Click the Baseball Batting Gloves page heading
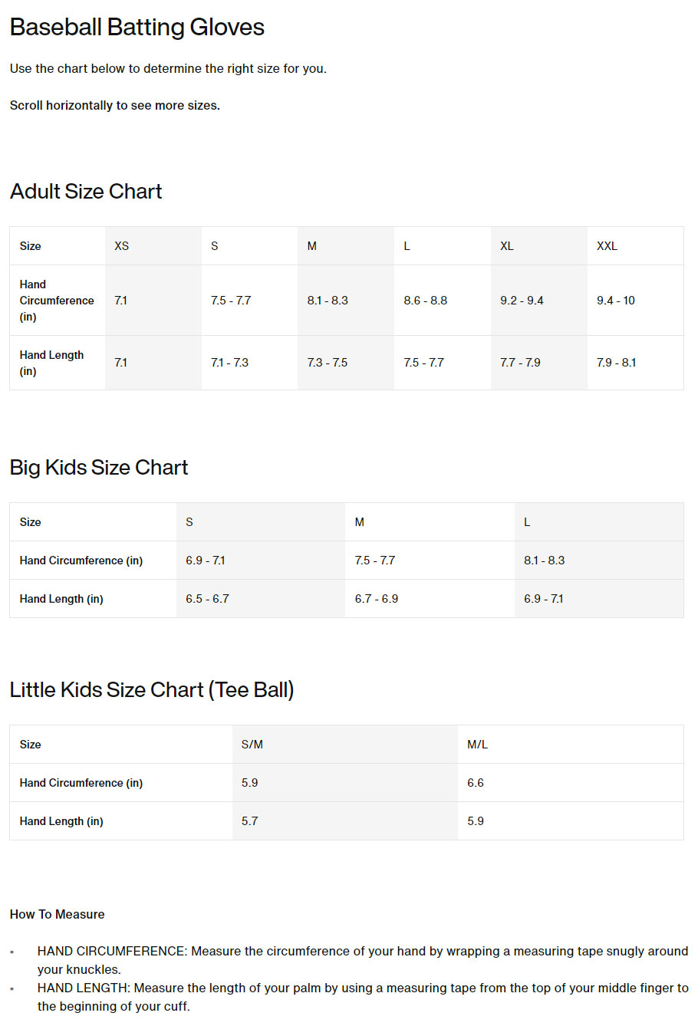Screen dimensions: 698x1026 137,28
